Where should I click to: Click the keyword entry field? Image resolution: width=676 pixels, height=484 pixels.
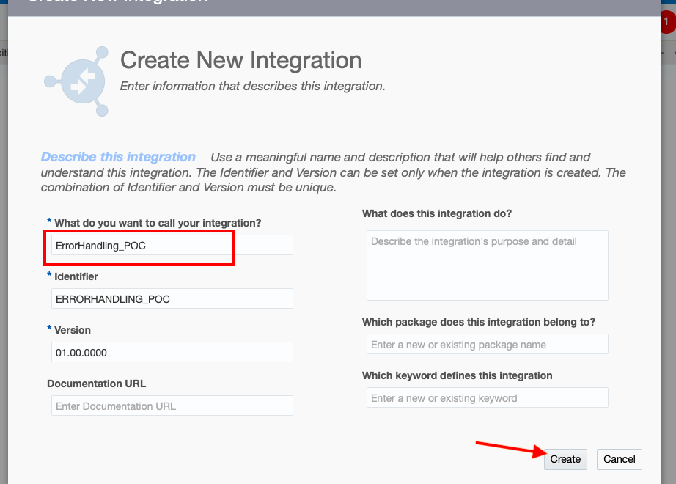pos(487,397)
